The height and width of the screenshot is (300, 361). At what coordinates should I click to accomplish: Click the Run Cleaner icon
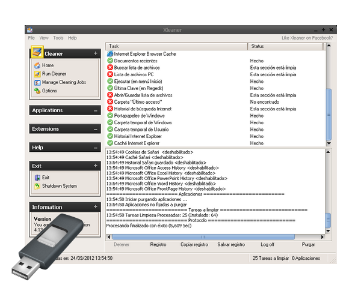pos(37,74)
